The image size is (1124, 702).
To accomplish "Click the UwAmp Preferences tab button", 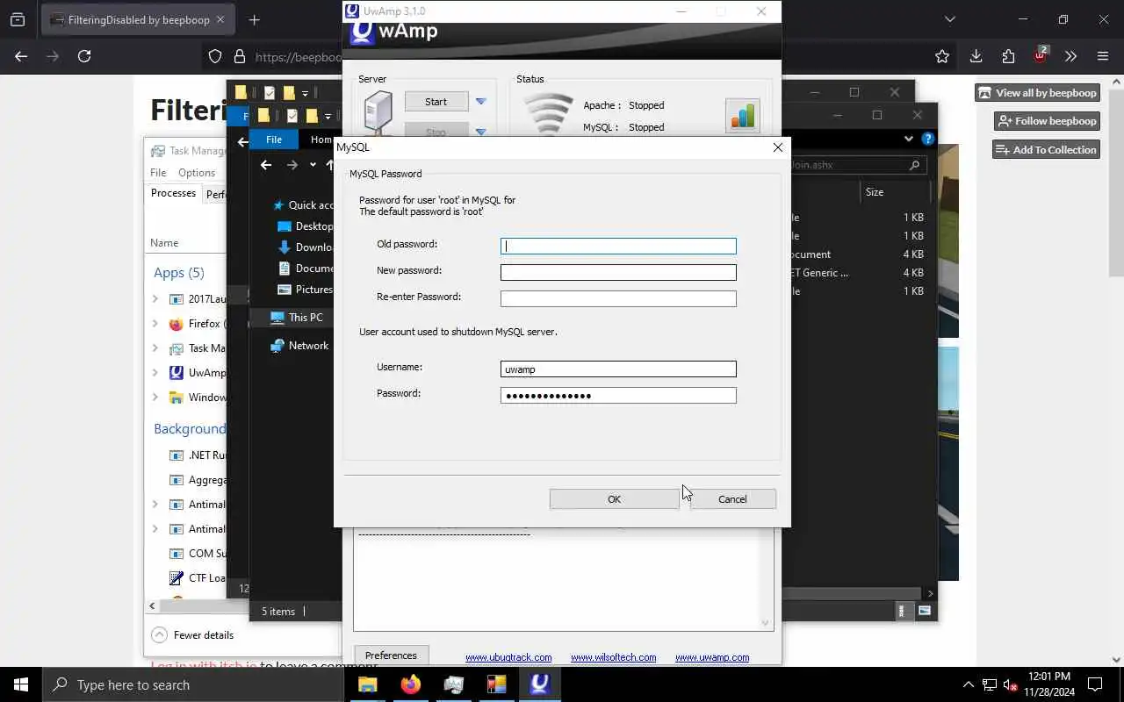I will point(391,655).
